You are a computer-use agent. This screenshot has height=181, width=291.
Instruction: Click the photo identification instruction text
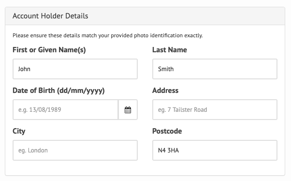click(108, 35)
